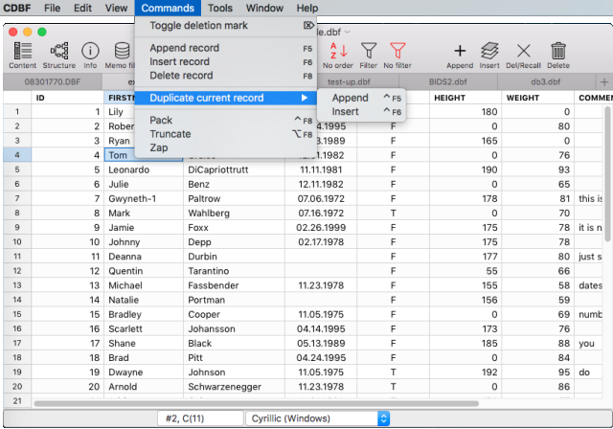Open the Content view icon
Viewport: 613px width, 429px height.
22,51
